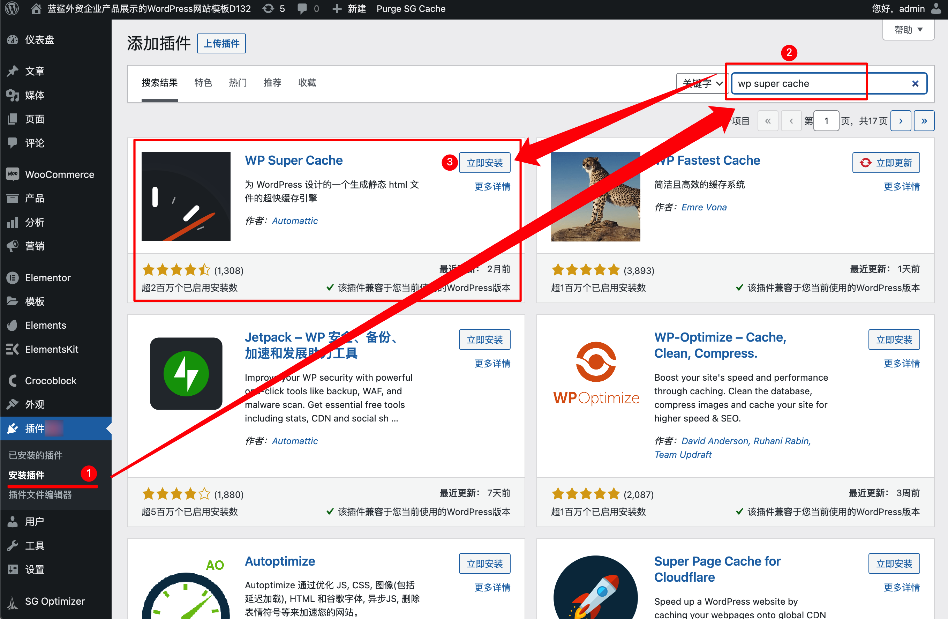The image size is (948, 619).
Task: Install Super Page Cache for Cloudflare
Action: pyautogui.click(x=894, y=564)
